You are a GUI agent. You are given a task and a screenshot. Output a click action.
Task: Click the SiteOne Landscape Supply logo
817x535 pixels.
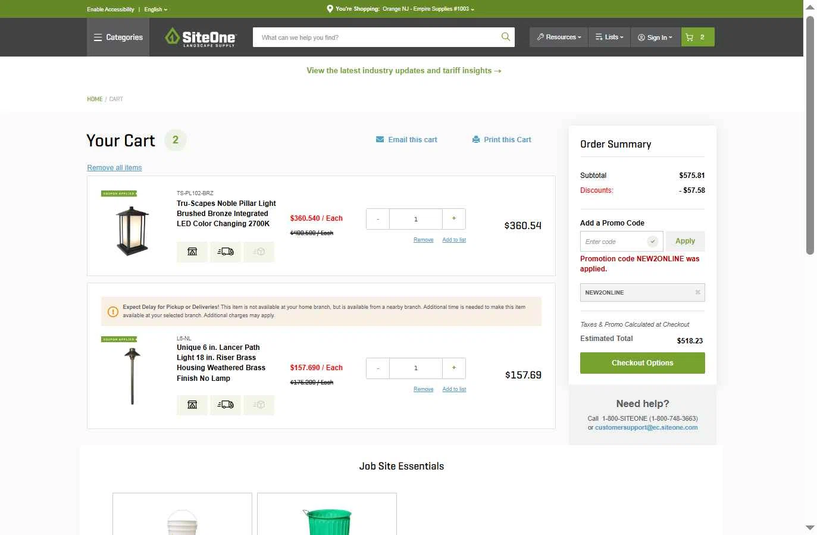(201, 37)
